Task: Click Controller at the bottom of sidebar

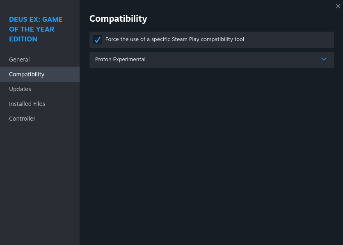Action: click(22, 119)
